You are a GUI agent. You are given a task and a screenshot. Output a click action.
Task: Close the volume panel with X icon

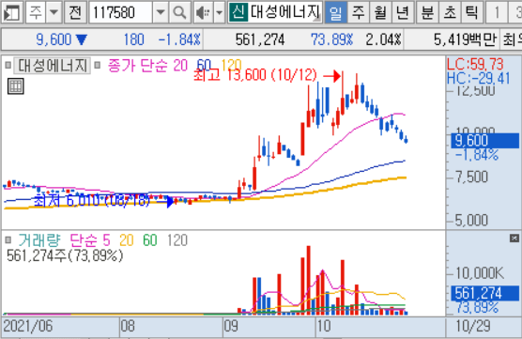(514, 239)
